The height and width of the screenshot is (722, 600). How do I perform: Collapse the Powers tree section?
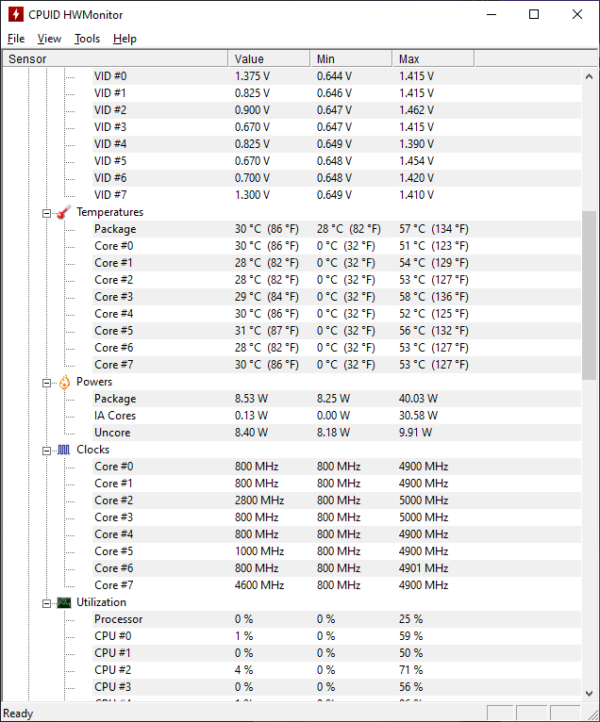tap(46, 383)
